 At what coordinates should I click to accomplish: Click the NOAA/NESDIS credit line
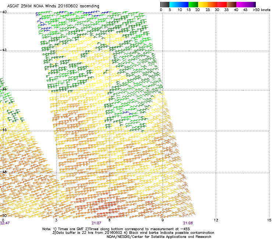click(x=159, y=237)
